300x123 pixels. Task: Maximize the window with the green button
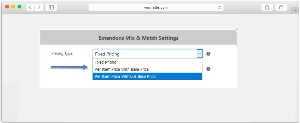19,7
